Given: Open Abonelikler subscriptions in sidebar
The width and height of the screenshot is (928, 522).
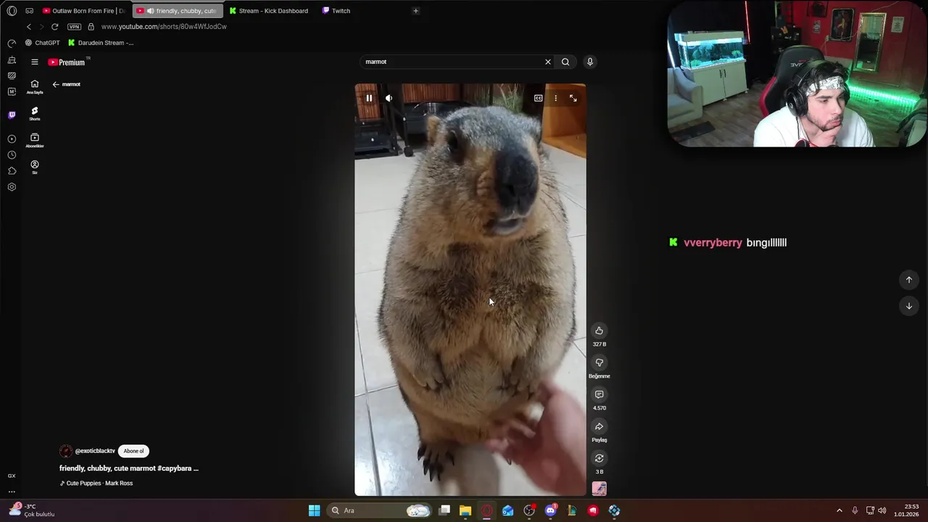Looking at the screenshot, I should [x=35, y=141].
